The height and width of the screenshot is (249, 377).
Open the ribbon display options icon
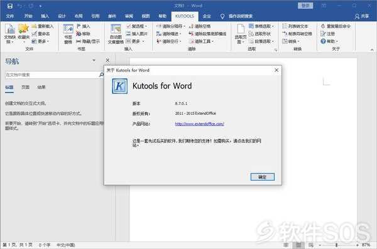tap(324, 6)
